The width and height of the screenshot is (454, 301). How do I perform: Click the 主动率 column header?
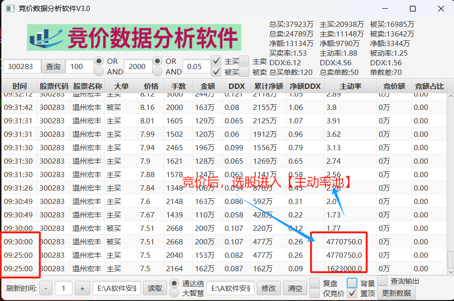[350, 86]
